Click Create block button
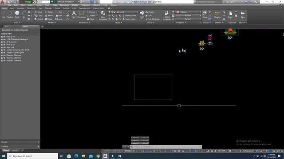Screen dimensions: 284x159 point(150,12)
